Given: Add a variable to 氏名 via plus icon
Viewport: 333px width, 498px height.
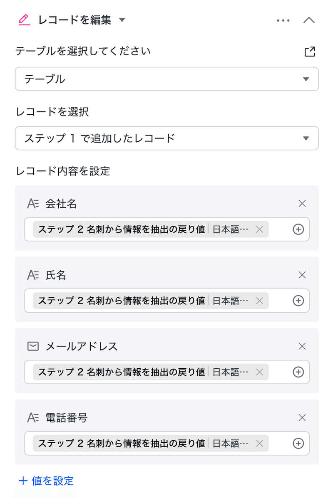Looking at the screenshot, I should (x=298, y=301).
